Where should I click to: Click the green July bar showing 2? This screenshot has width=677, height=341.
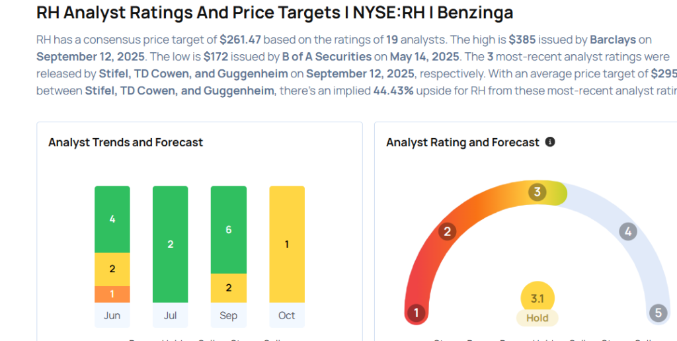171,244
